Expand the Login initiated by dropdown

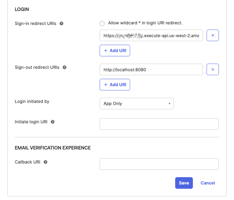(x=136, y=103)
